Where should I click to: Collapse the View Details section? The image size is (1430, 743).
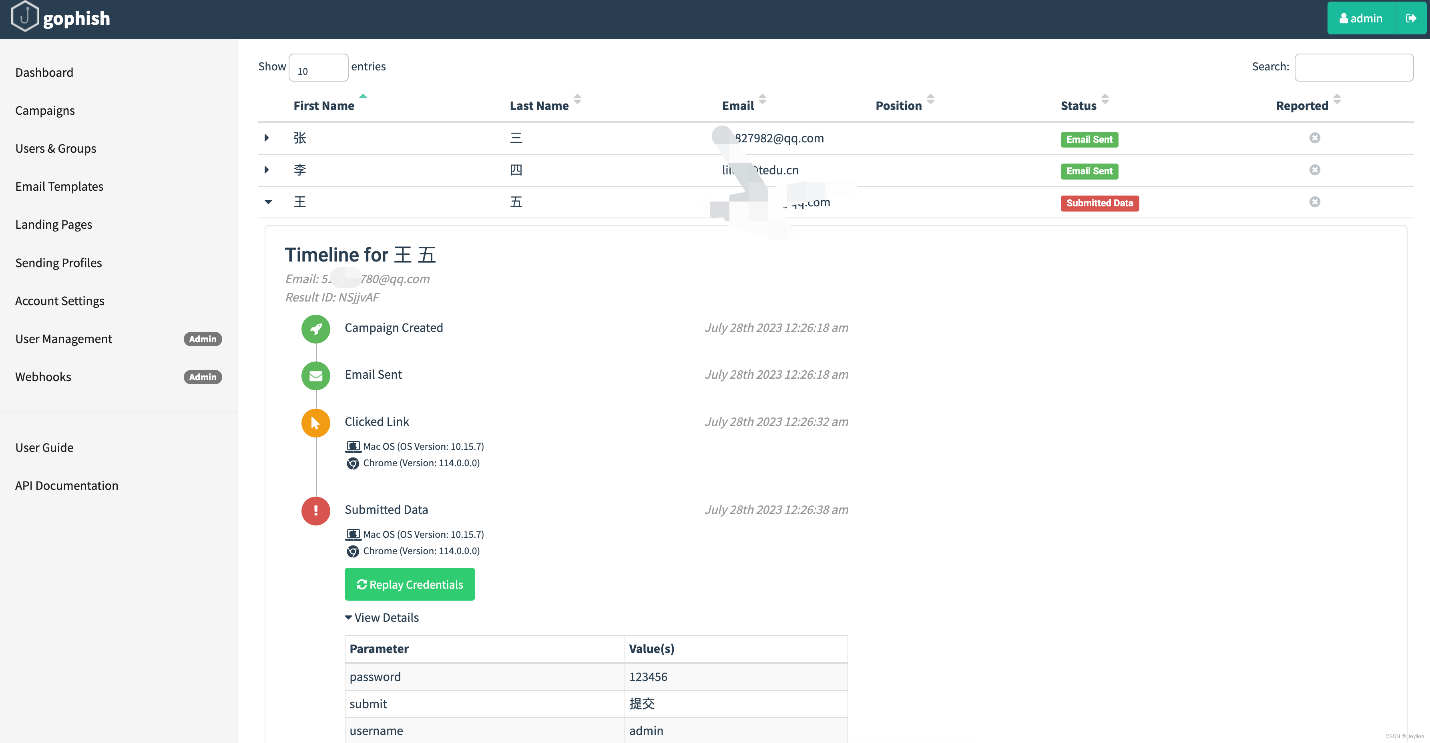click(x=382, y=618)
